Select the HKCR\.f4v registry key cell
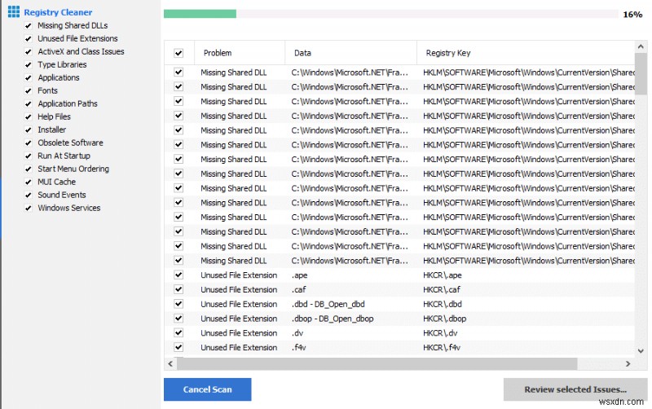The width and height of the screenshot is (652, 409). (x=442, y=347)
